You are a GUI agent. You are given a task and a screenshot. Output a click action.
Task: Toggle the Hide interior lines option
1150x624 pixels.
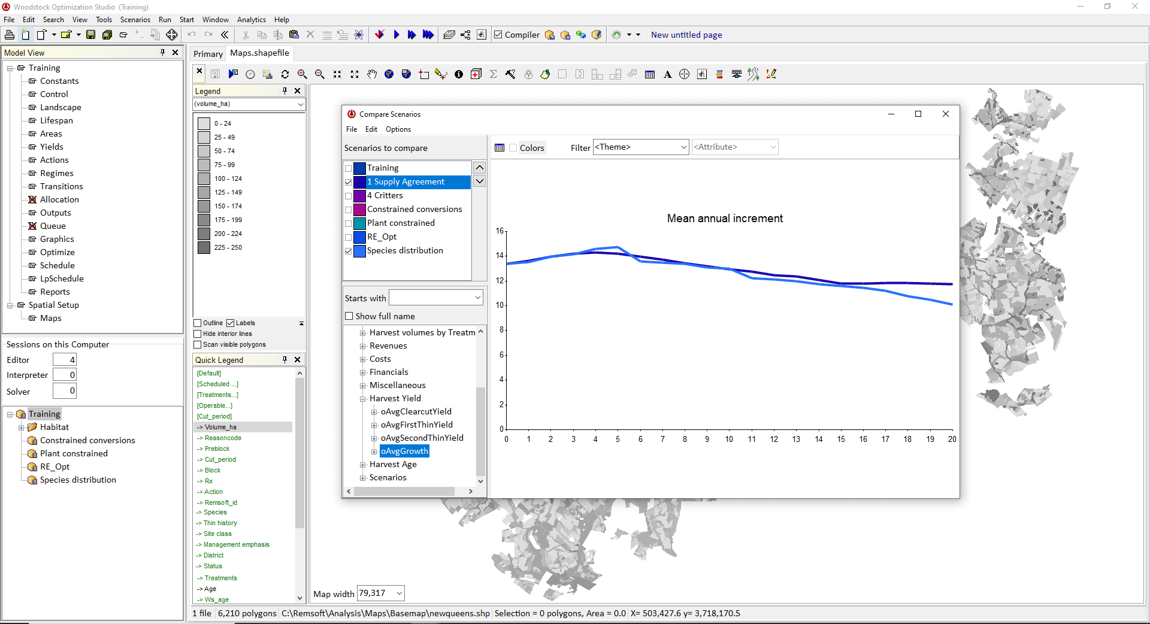pos(197,334)
